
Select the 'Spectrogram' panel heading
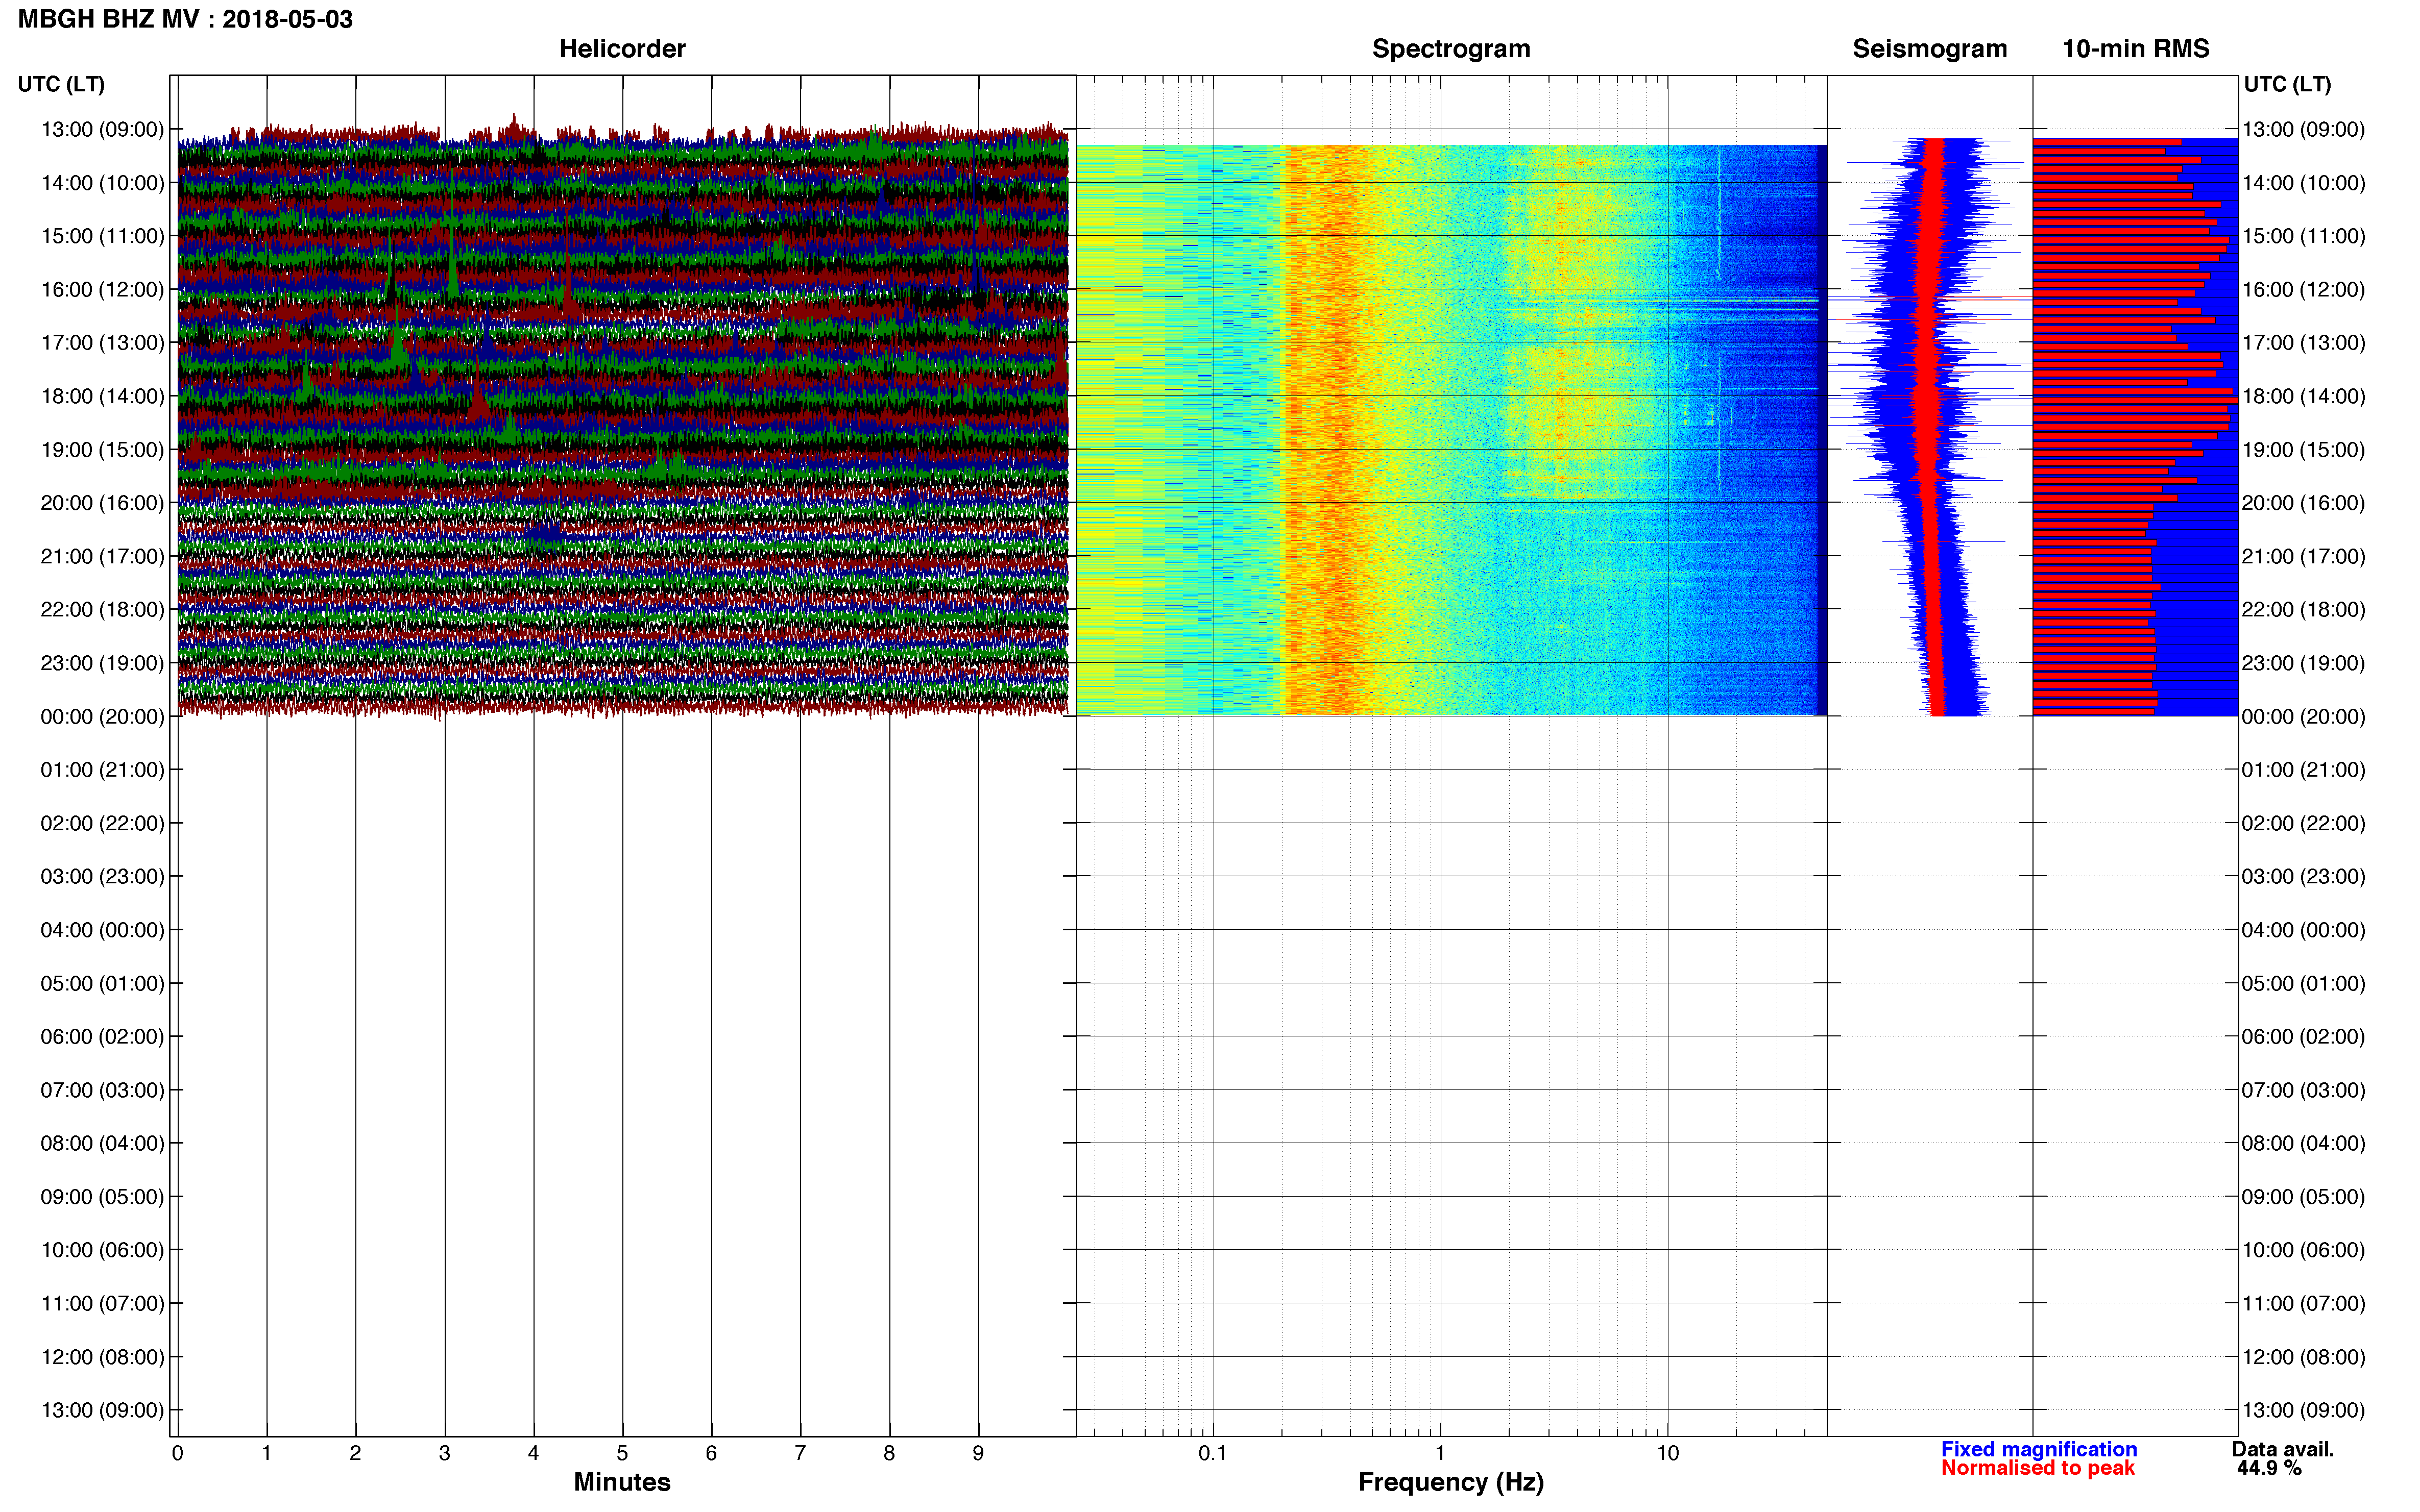[1450, 49]
